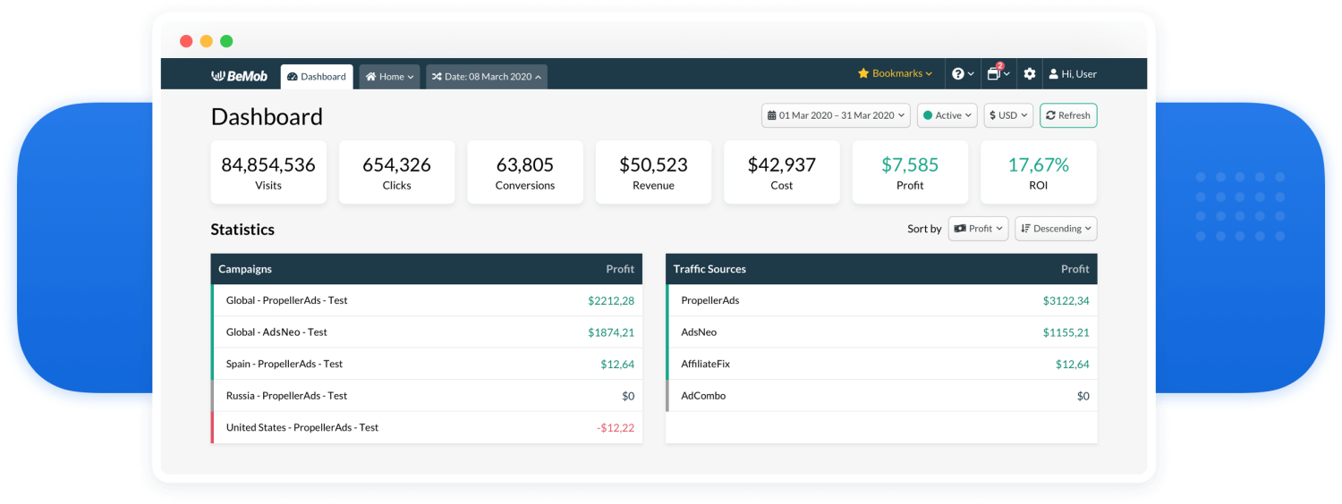Open the Bookmarks menu

[x=895, y=73]
